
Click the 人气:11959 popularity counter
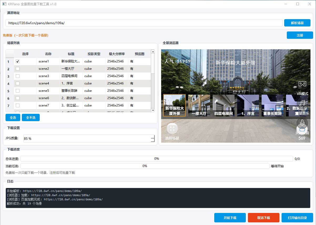[177, 62]
